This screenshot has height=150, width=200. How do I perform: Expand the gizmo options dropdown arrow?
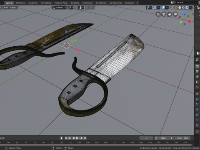158,7
